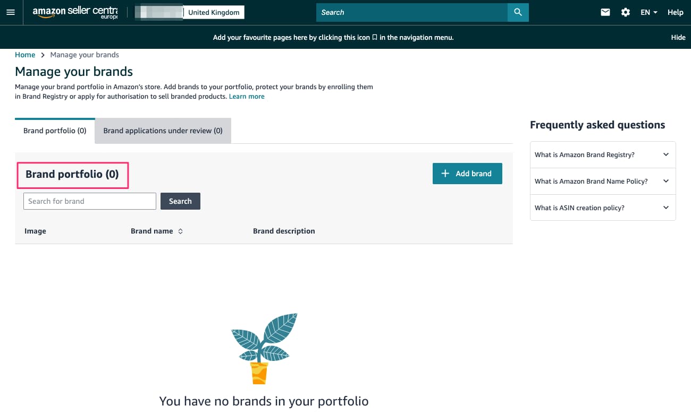Image resolution: width=691 pixels, height=414 pixels.
Task: Open the EN language dropdown
Action: pyautogui.click(x=649, y=12)
